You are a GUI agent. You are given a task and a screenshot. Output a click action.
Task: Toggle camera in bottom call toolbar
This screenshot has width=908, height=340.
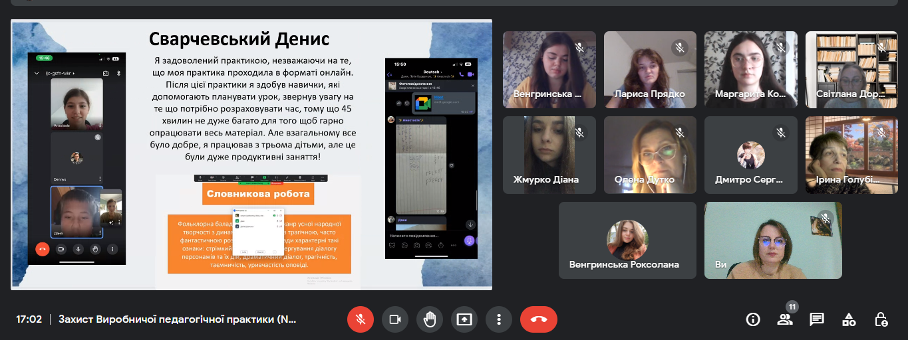point(394,319)
